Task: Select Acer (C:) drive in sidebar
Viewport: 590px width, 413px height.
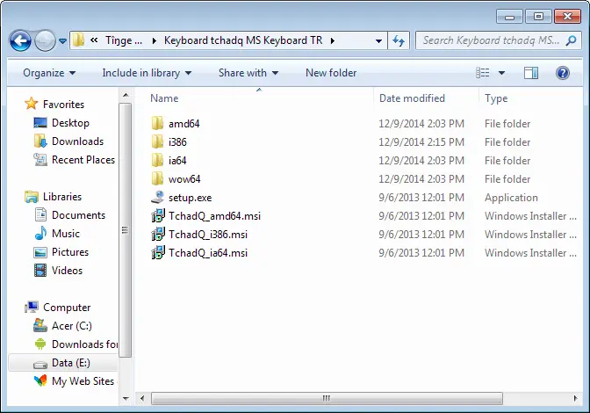Action: point(70,326)
